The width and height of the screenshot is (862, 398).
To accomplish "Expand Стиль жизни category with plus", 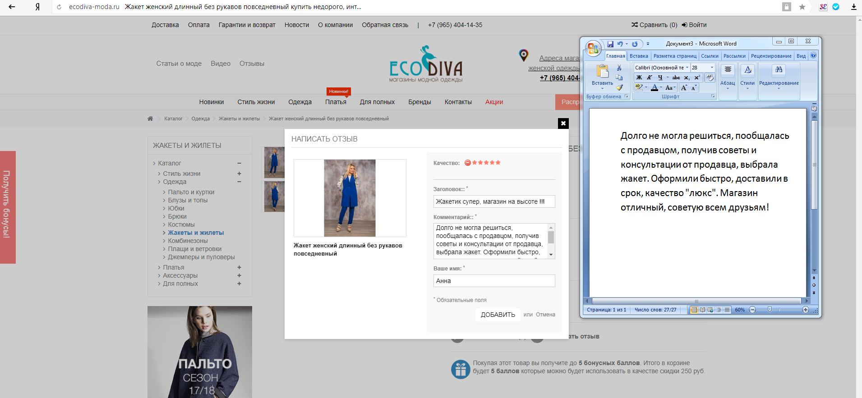I will point(239,174).
